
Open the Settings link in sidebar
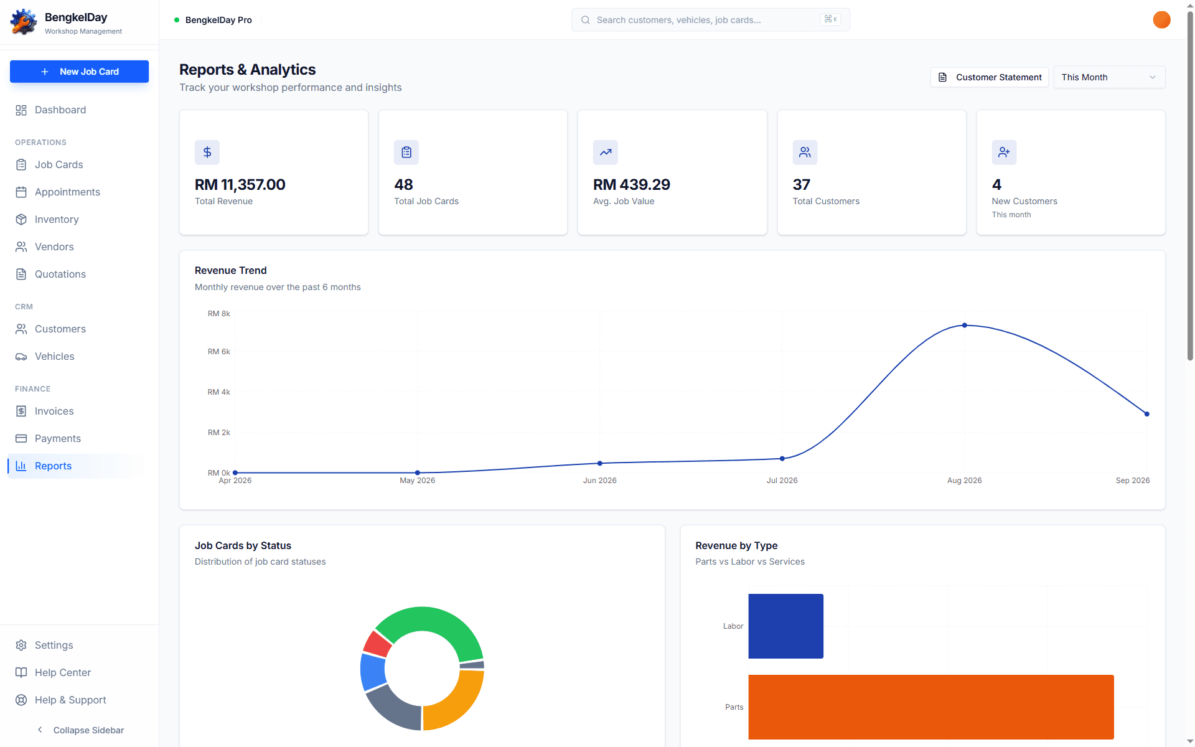click(x=80, y=646)
